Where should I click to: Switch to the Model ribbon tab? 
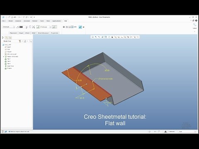pos(11,21)
